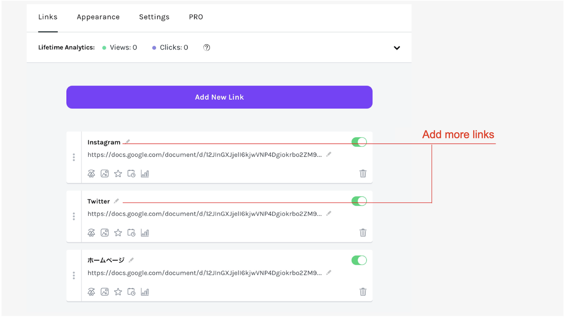Image resolution: width=565 pixels, height=317 pixels.
Task: Star the Instagram link as featured
Action: coord(118,173)
